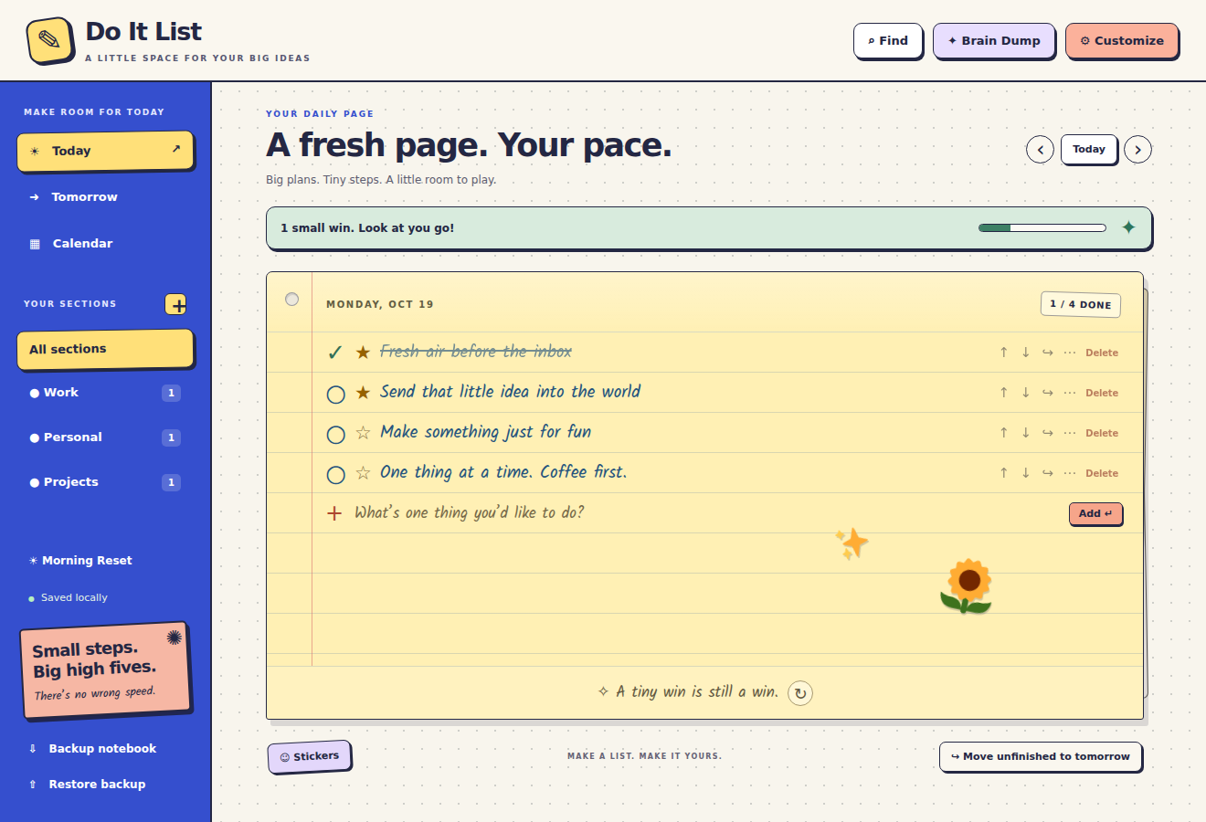Forward 'One thing at a time' task arrow
1206x822 pixels.
(x=1047, y=473)
